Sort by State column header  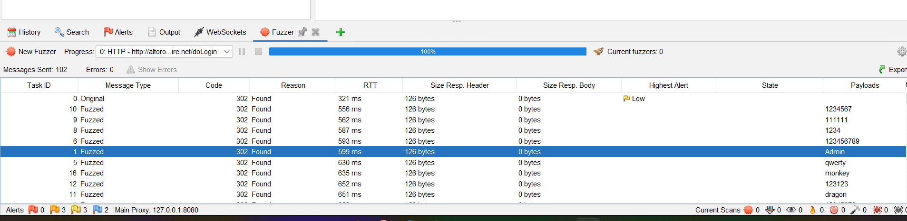(770, 85)
